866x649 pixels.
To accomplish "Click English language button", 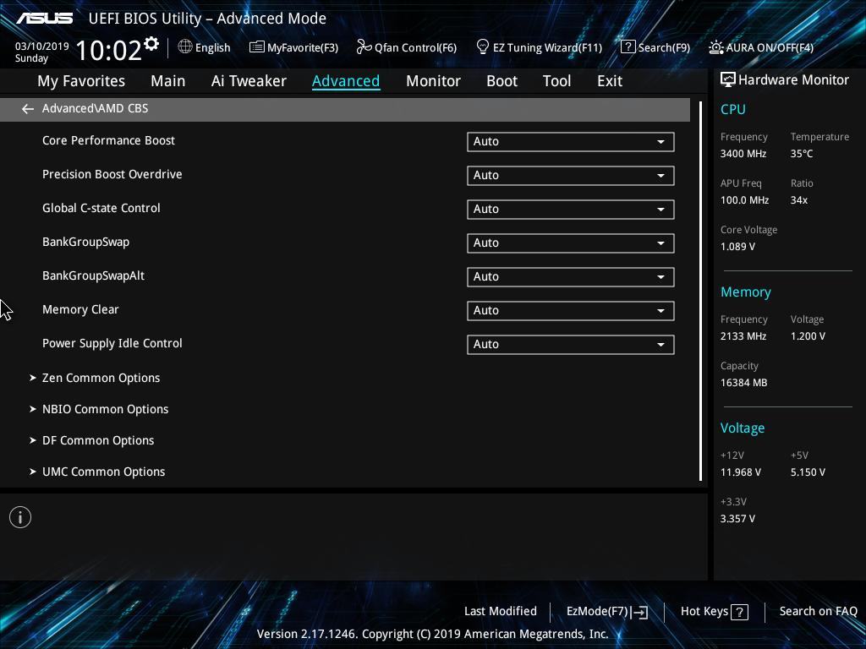I will 212,48.
